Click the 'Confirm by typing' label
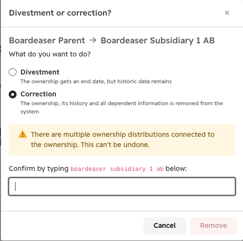243x241 pixels. coord(39,169)
